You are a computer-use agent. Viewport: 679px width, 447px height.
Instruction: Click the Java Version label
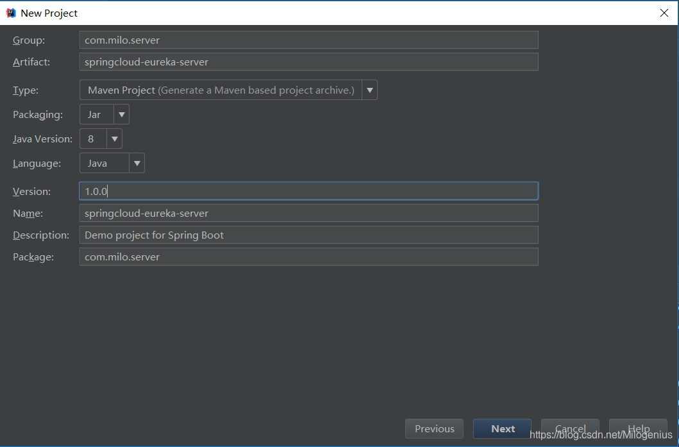pyautogui.click(x=42, y=139)
